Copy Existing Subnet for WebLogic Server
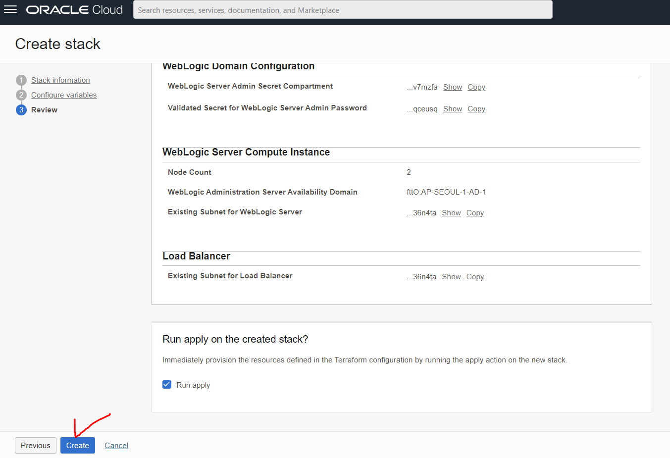 tap(475, 213)
